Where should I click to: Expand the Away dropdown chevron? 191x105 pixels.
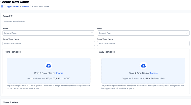[186, 33]
